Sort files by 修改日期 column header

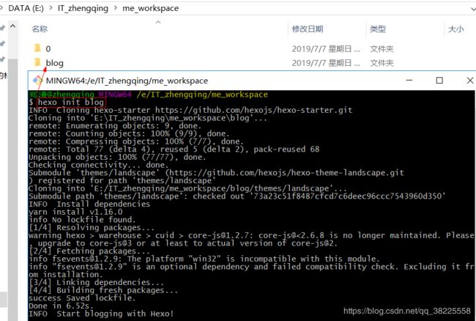tap(308, 29)
